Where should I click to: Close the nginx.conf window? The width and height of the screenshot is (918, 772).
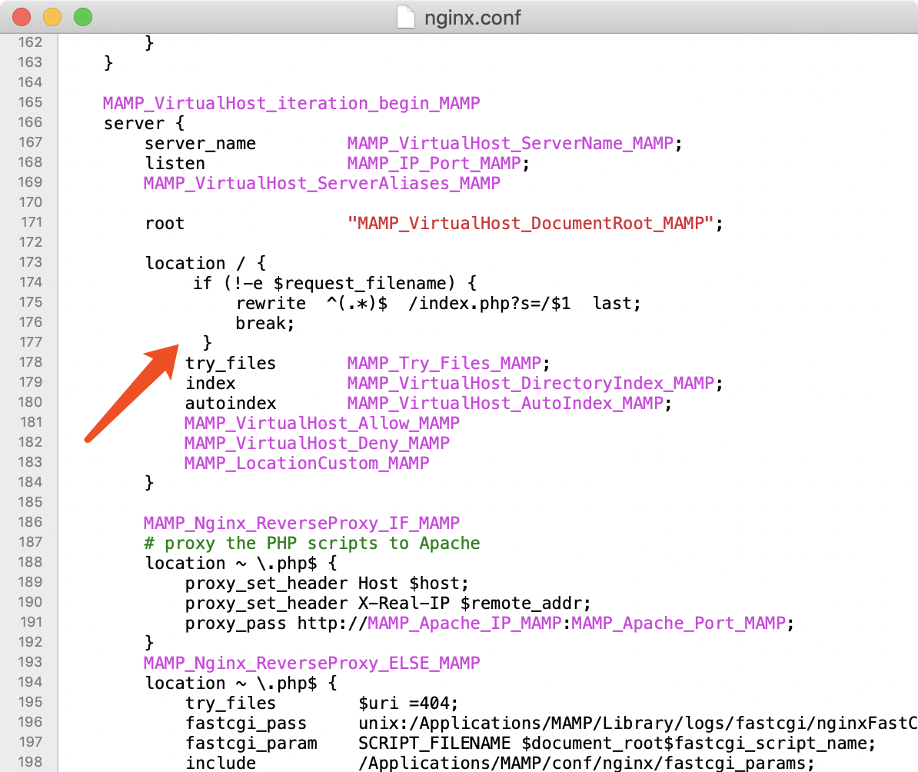[x=22, y=17]
